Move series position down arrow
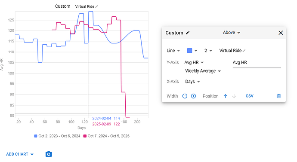 point(234,96)
